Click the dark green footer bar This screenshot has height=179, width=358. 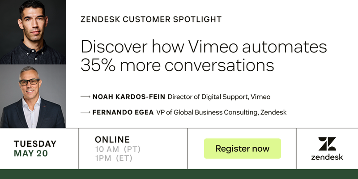[179, 174]
